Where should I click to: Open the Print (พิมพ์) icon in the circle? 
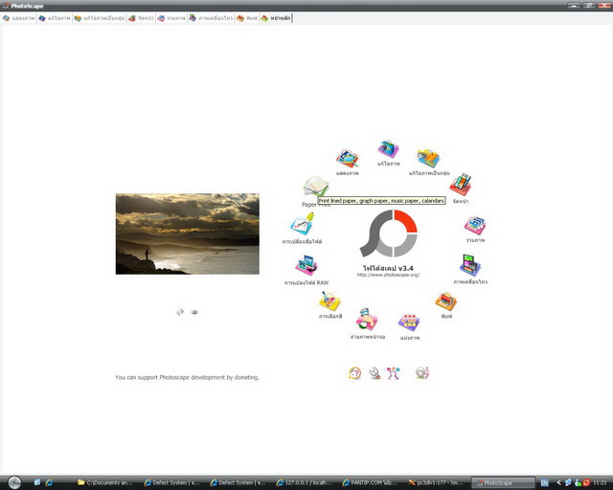[446, 301]
